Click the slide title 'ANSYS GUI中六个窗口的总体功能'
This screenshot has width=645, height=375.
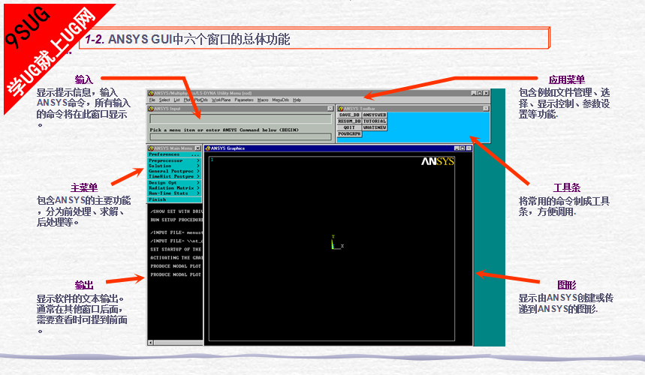tap(199, 39)
